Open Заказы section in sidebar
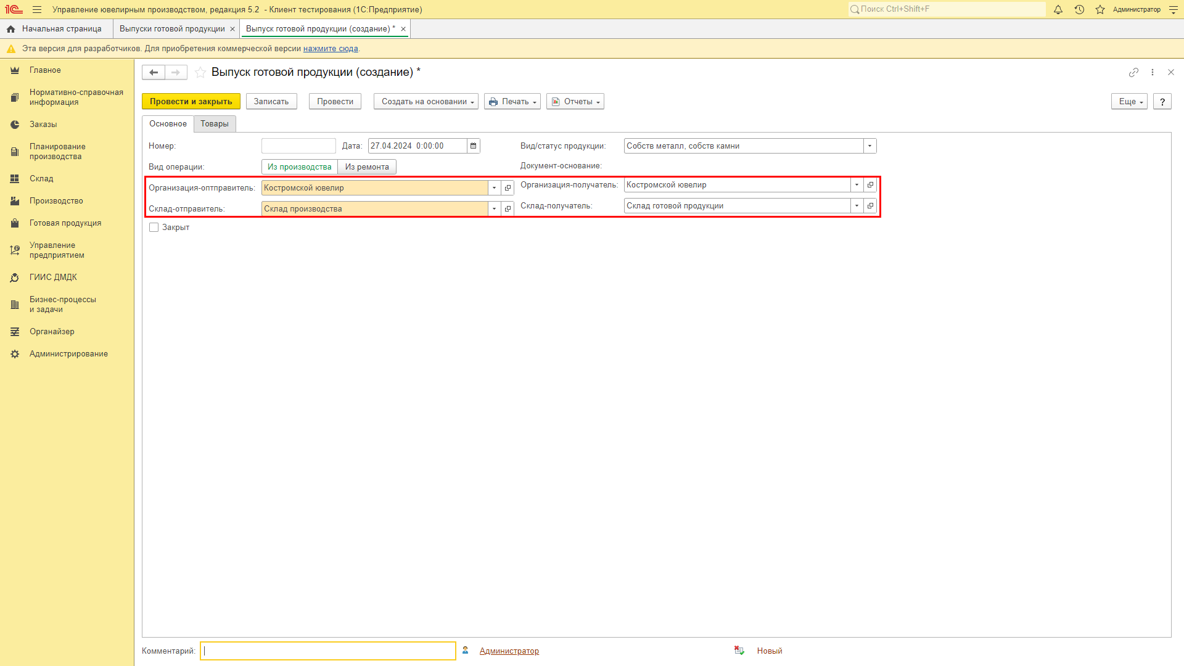Screen dimensions: 1184x666 (x=67, y=125)
